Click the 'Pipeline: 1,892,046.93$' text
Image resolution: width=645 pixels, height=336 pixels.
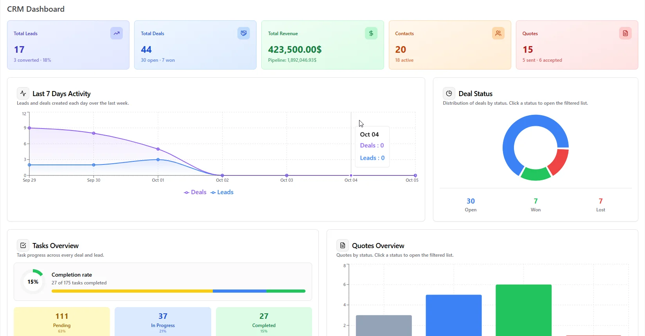pyautogui.click(x=292, y=60)
